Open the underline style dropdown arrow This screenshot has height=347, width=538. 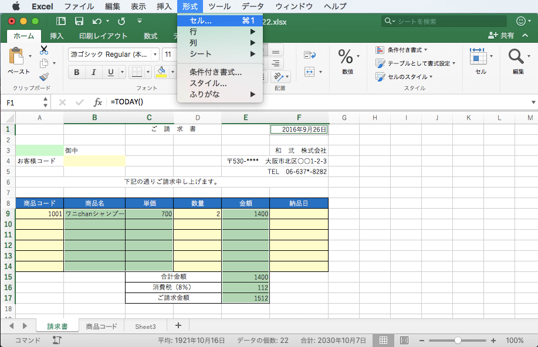[x=122, y=72]
